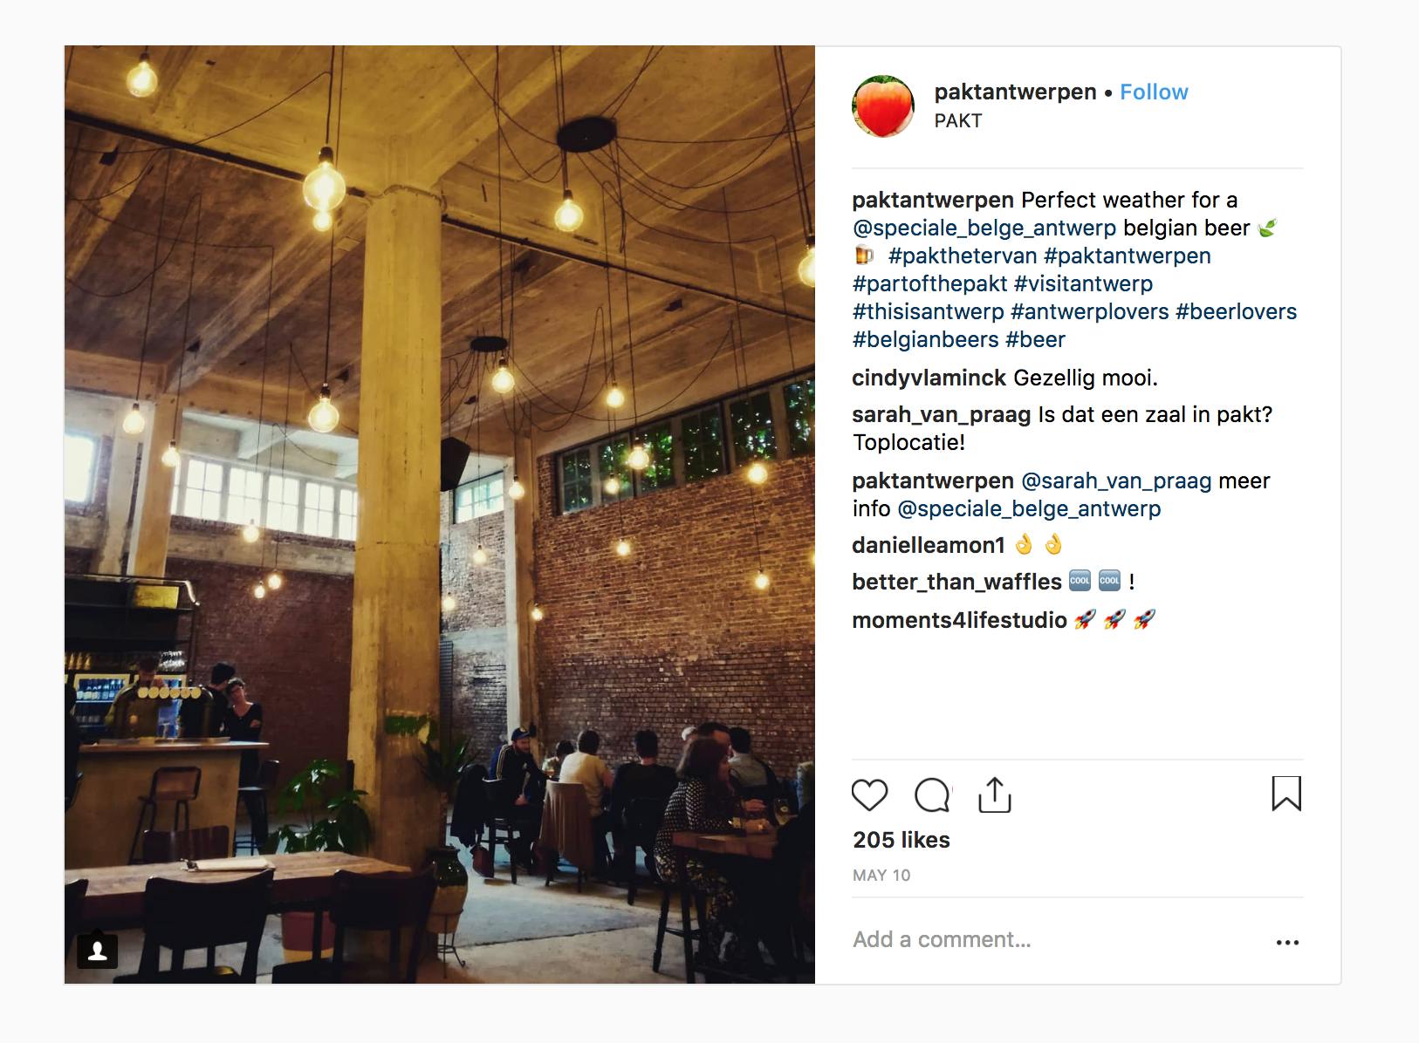Open paktantwerpen profile picture avatar
1419x1043 pixels.
(883, 106)
